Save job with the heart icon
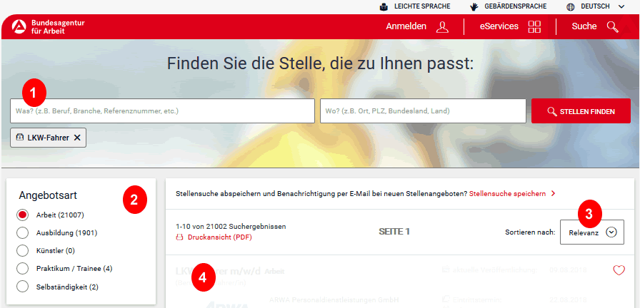The width and height of the screenshot is (640, 308). [619, 270]
